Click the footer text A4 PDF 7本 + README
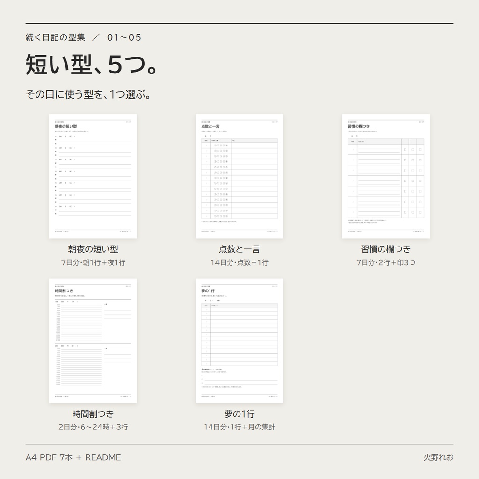This screenshot has height=479, width=479. [73, 457]
